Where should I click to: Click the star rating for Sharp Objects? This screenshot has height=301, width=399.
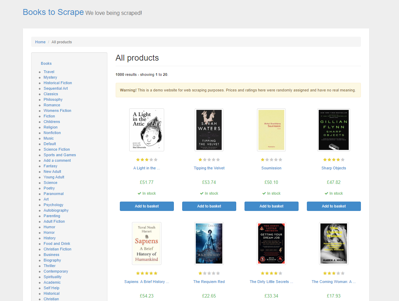click(x=334, y=160)
